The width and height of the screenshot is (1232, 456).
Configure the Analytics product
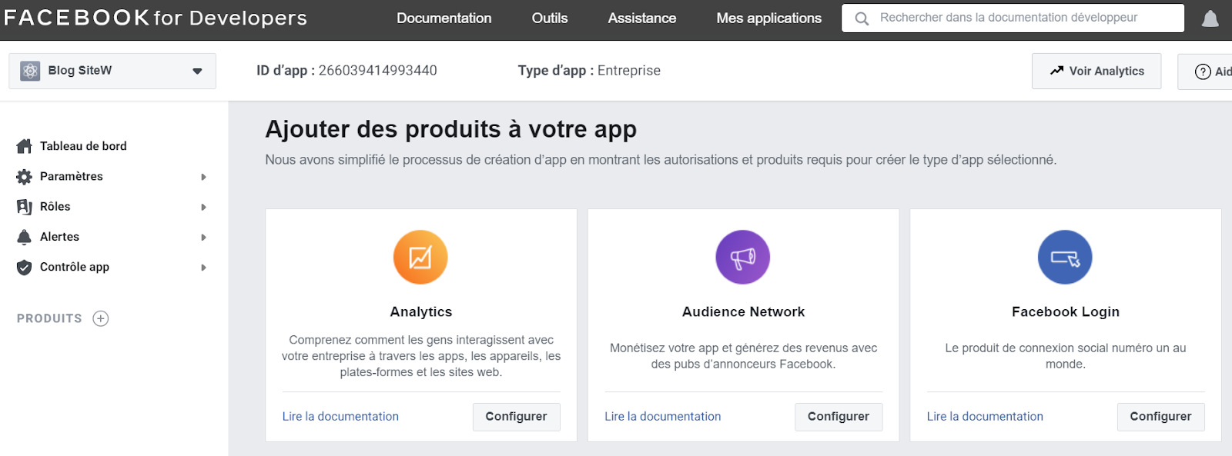point(516,416)
